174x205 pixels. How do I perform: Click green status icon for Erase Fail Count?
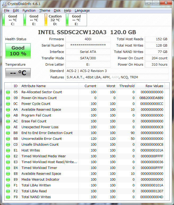click(8, 121)
